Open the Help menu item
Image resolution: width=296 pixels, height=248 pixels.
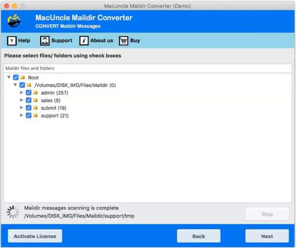point(19,41)
